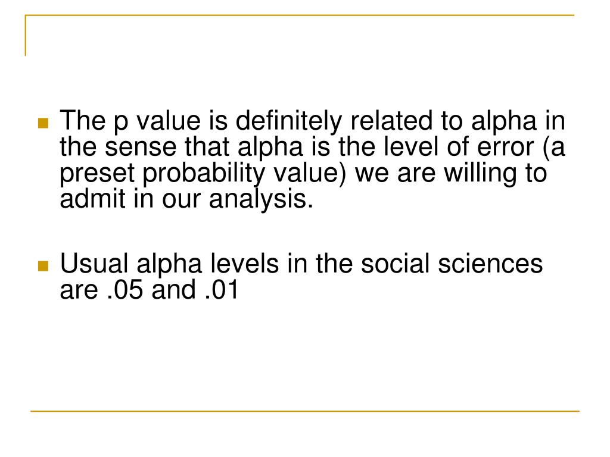Screen dimensions: 610x457
Task: Click the line 'admit in our analysis.'
Action: tap(186, 199)
